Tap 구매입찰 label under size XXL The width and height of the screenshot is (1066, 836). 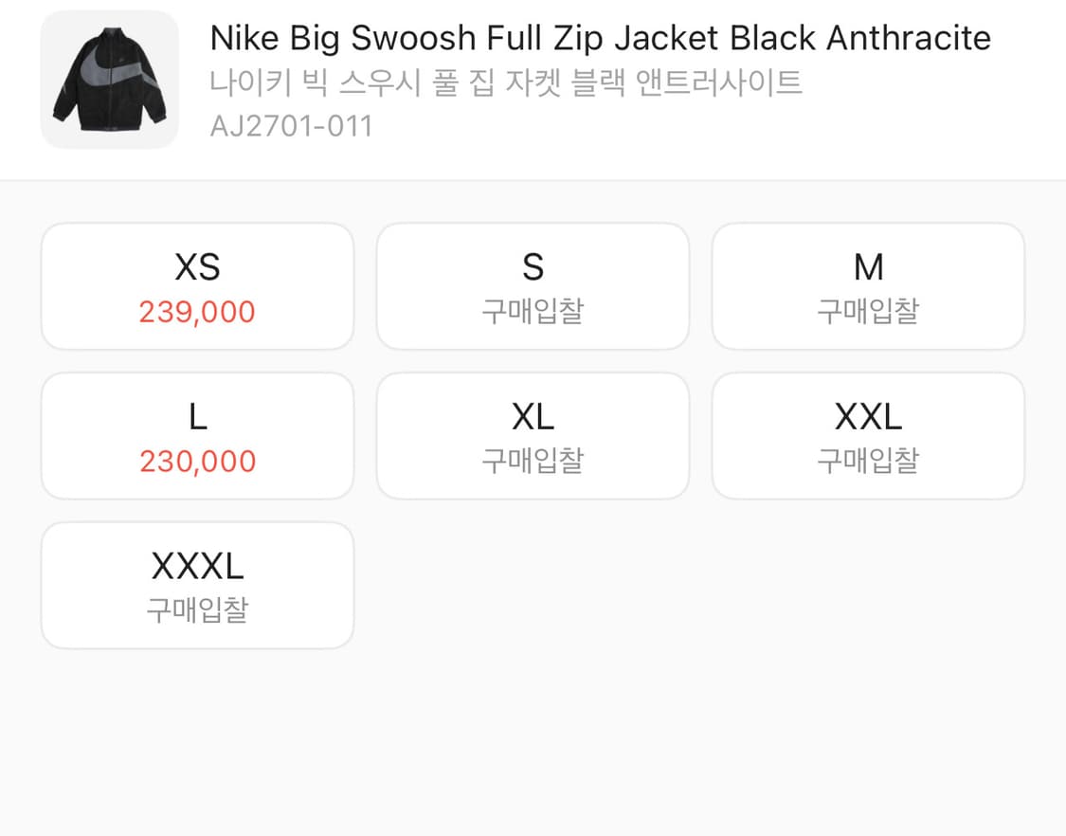click(x=868, y=462)
